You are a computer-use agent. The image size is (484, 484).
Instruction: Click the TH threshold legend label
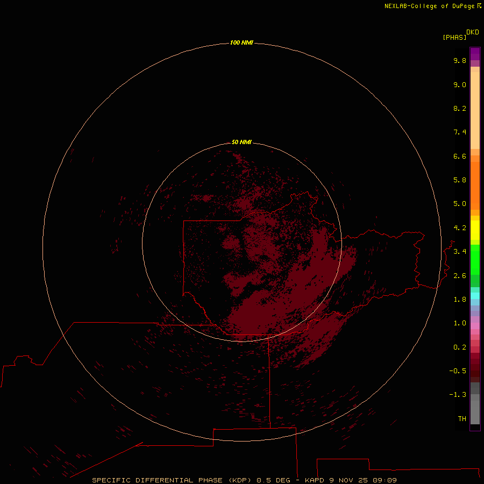462,419
